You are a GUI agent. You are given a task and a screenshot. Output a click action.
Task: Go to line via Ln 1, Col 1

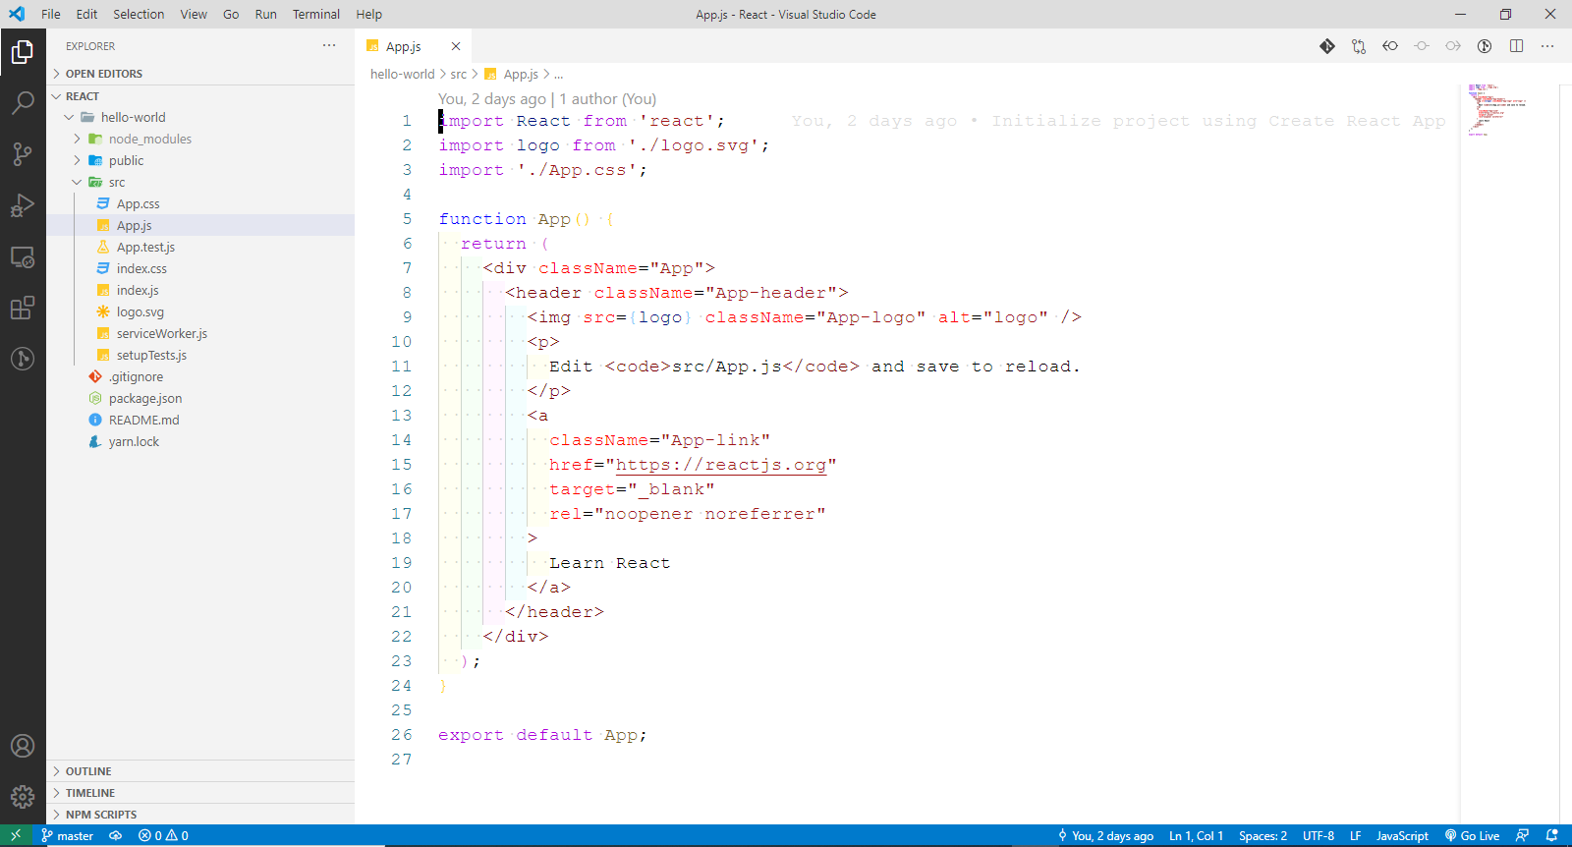tap(1196, 836)
